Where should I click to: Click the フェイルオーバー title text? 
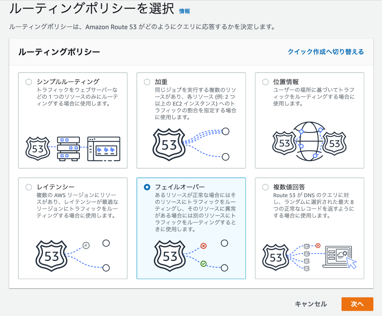click(180, 187)
